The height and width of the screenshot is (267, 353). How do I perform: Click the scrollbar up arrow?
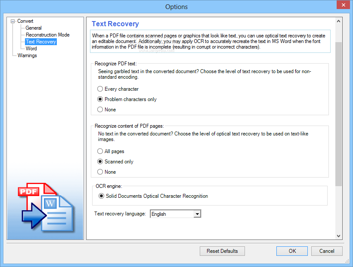(338, 21)
